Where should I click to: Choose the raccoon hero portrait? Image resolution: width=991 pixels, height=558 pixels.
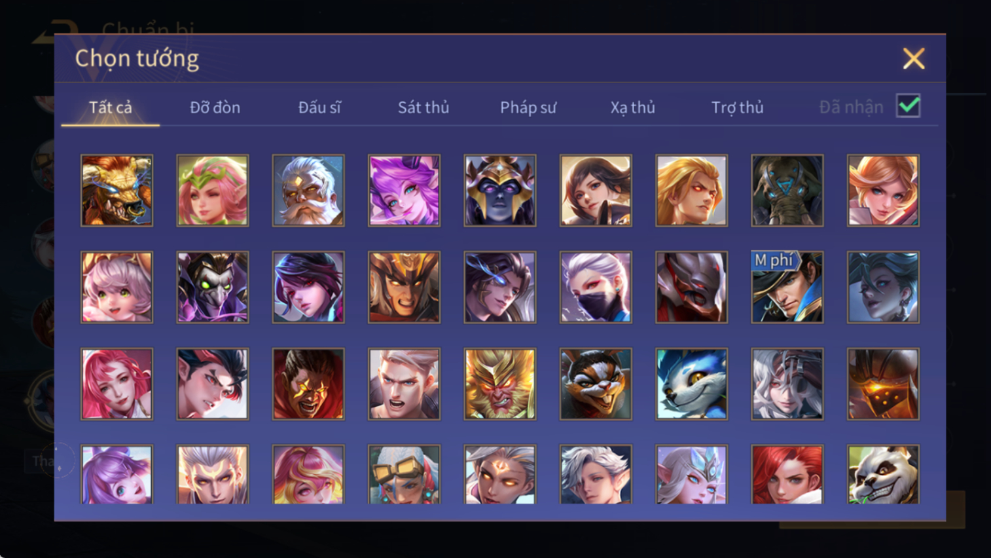(596, 384)
